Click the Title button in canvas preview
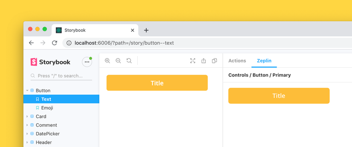 tap(157, 83)
